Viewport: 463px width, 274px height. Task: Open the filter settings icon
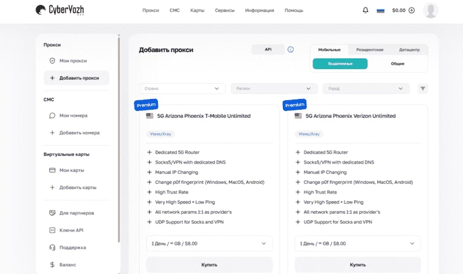pos(422,89)
